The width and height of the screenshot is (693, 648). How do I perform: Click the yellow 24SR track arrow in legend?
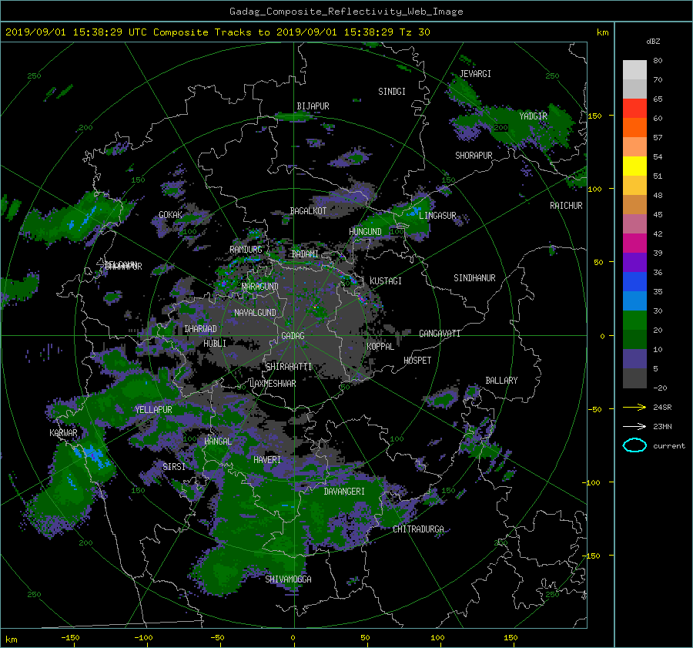634,408
